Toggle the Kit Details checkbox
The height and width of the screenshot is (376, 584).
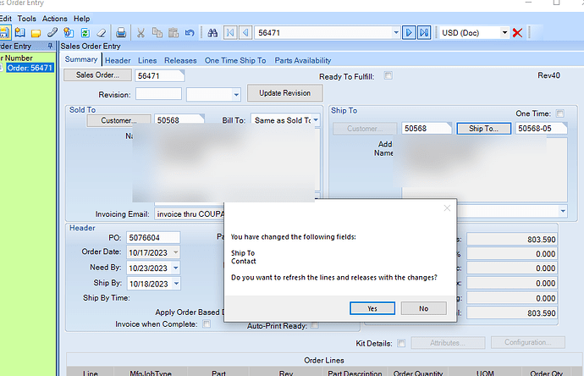click(x=401, y=343)
